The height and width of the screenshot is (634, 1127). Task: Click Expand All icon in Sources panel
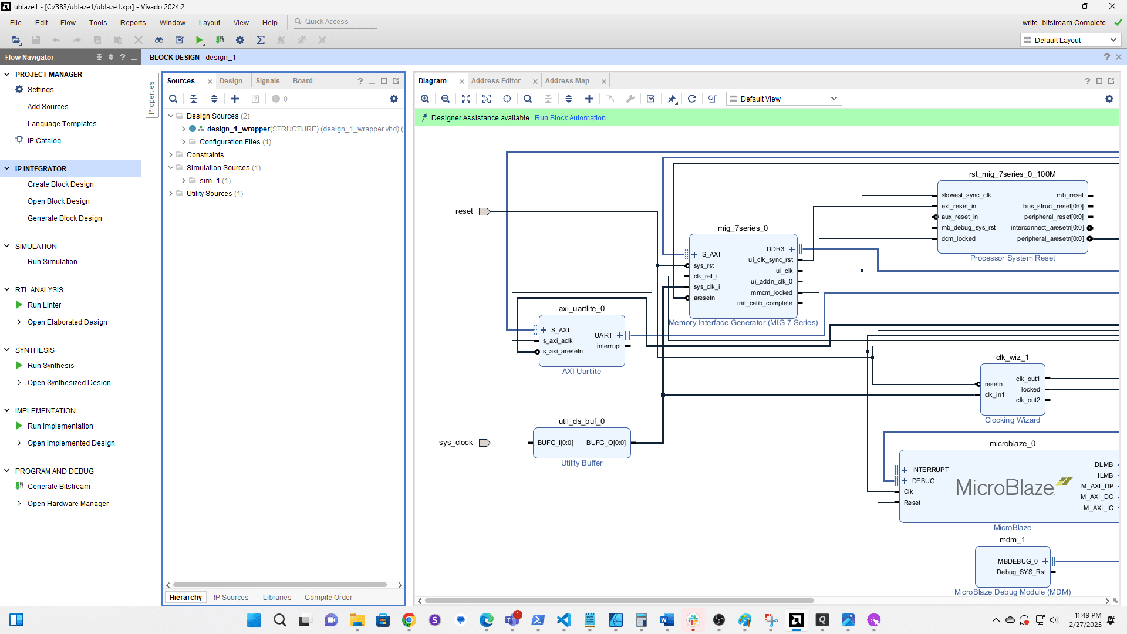point(214,99)
